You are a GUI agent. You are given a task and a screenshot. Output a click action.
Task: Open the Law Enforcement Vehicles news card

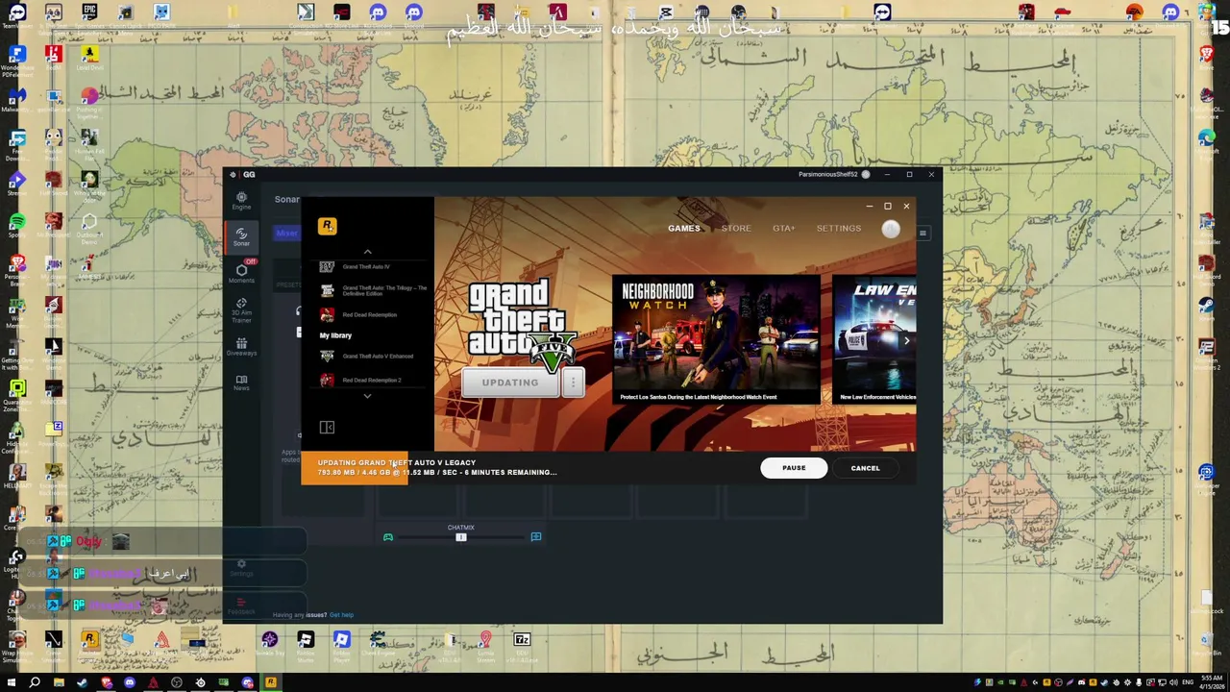click(x=874, y=340)
